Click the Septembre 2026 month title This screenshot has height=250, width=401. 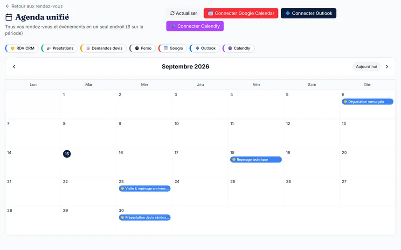(x=186, y=67)
